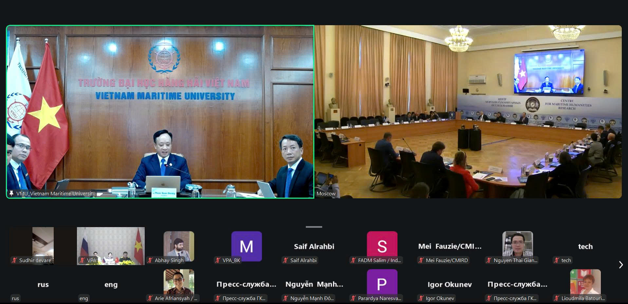This screenshot has width=628, height=304.
Task: Click the gallery strip resize handle bar
Action: point(314,227)
